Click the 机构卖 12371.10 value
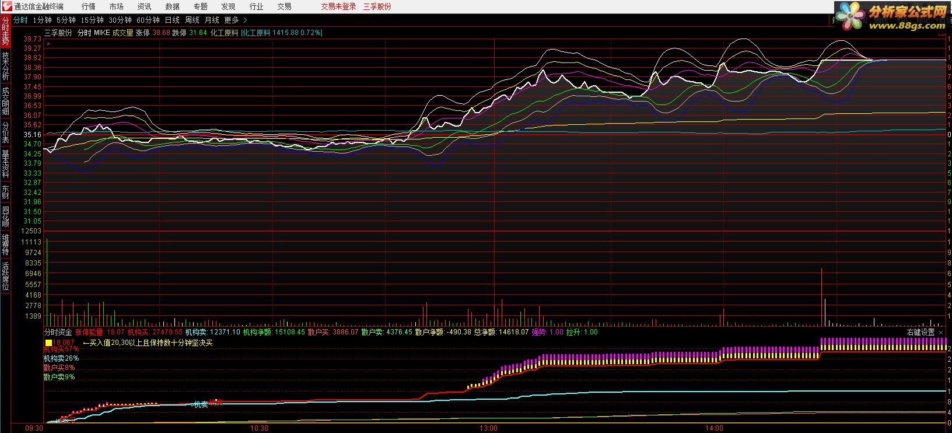952x433 pixels. click(x=213, y=332)
